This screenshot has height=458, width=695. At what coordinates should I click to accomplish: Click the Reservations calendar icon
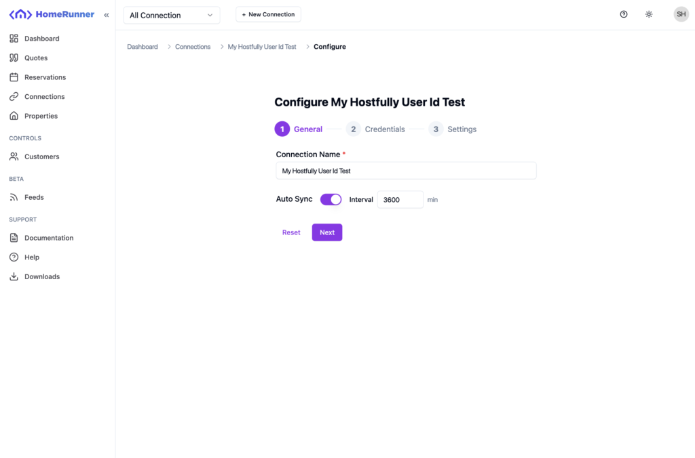coord(14,77)
